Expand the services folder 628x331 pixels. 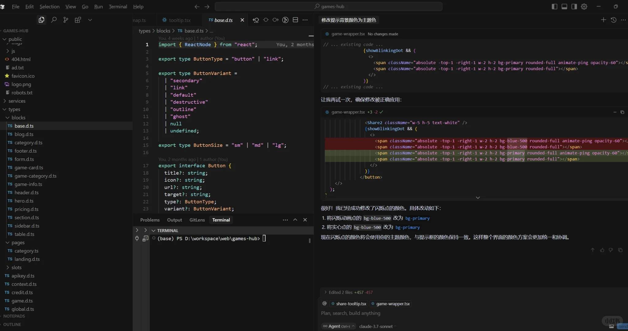point(17,101)
